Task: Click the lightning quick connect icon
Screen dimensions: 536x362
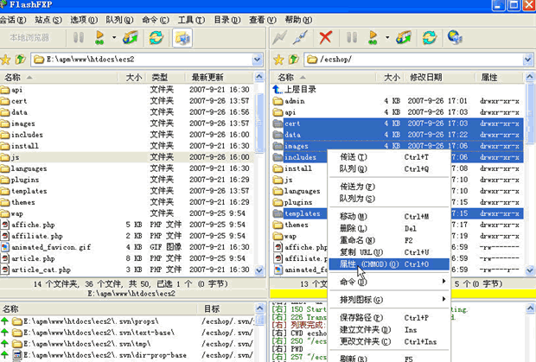Action: tap(279, 37)
